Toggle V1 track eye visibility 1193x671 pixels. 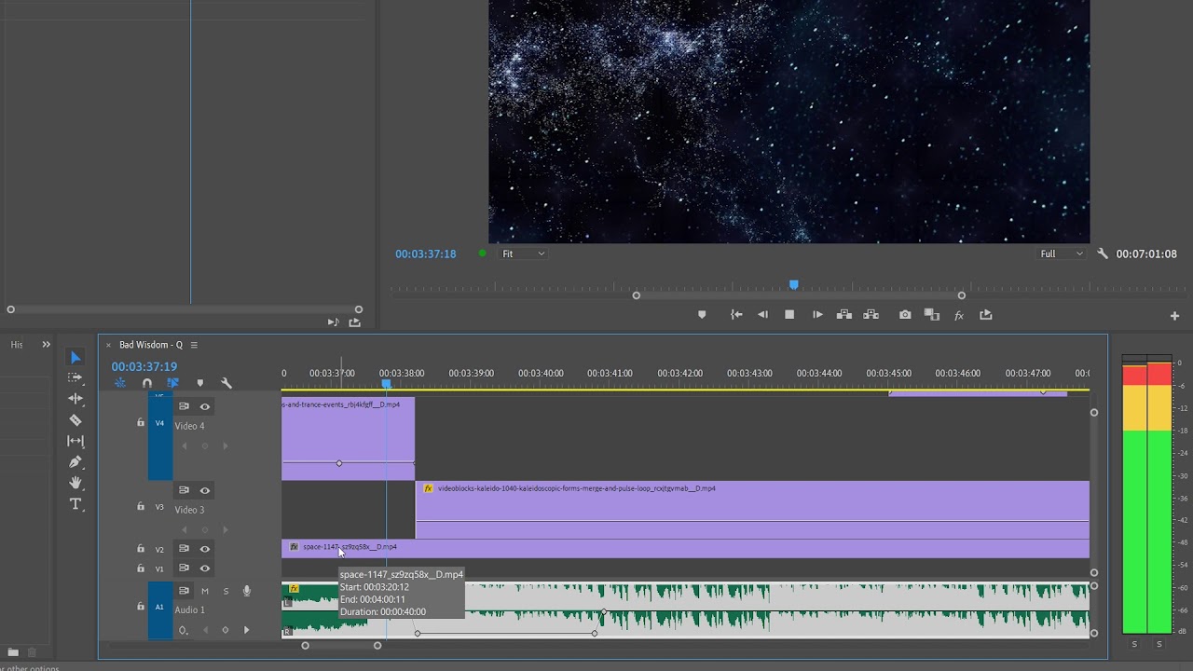tap(204, 568)
